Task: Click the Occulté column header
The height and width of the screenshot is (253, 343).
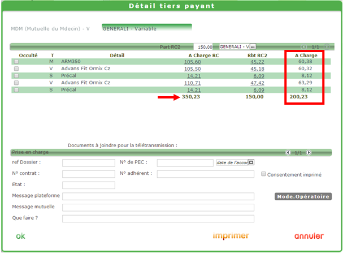Action: 28,55
